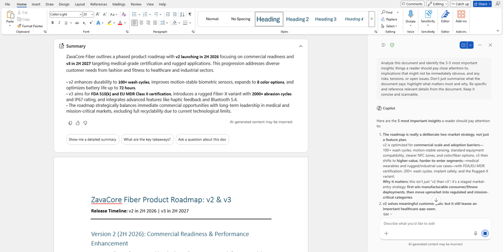Open the Editor proofing tool
This screenshot has width=503, height=252.
[445, 17]
